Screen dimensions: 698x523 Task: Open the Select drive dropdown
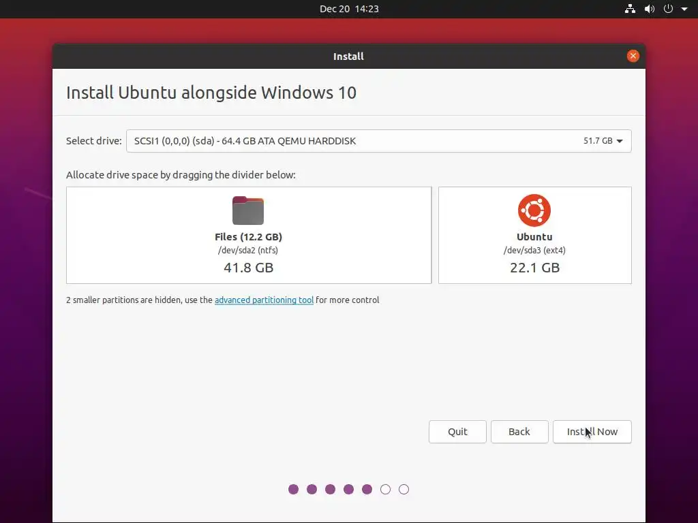379,141
